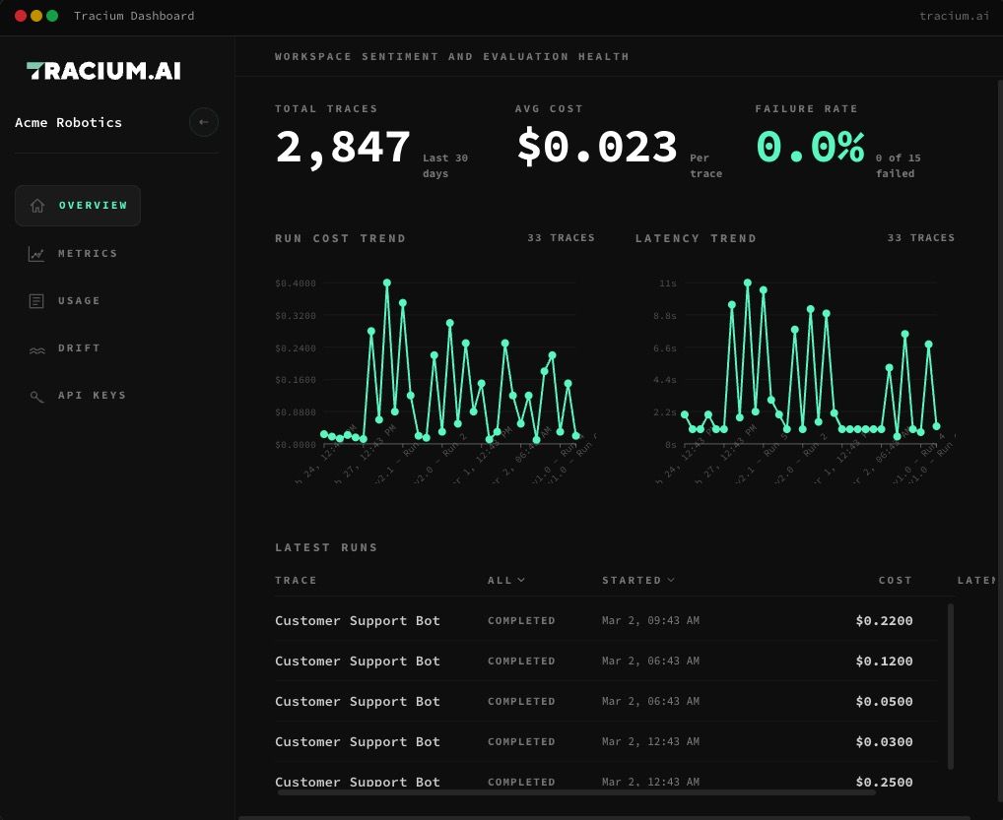Screen dimensions: 1003x820
Task: Click the horizontal scrollbar under the runs table
Action: (x=576, y=792)
